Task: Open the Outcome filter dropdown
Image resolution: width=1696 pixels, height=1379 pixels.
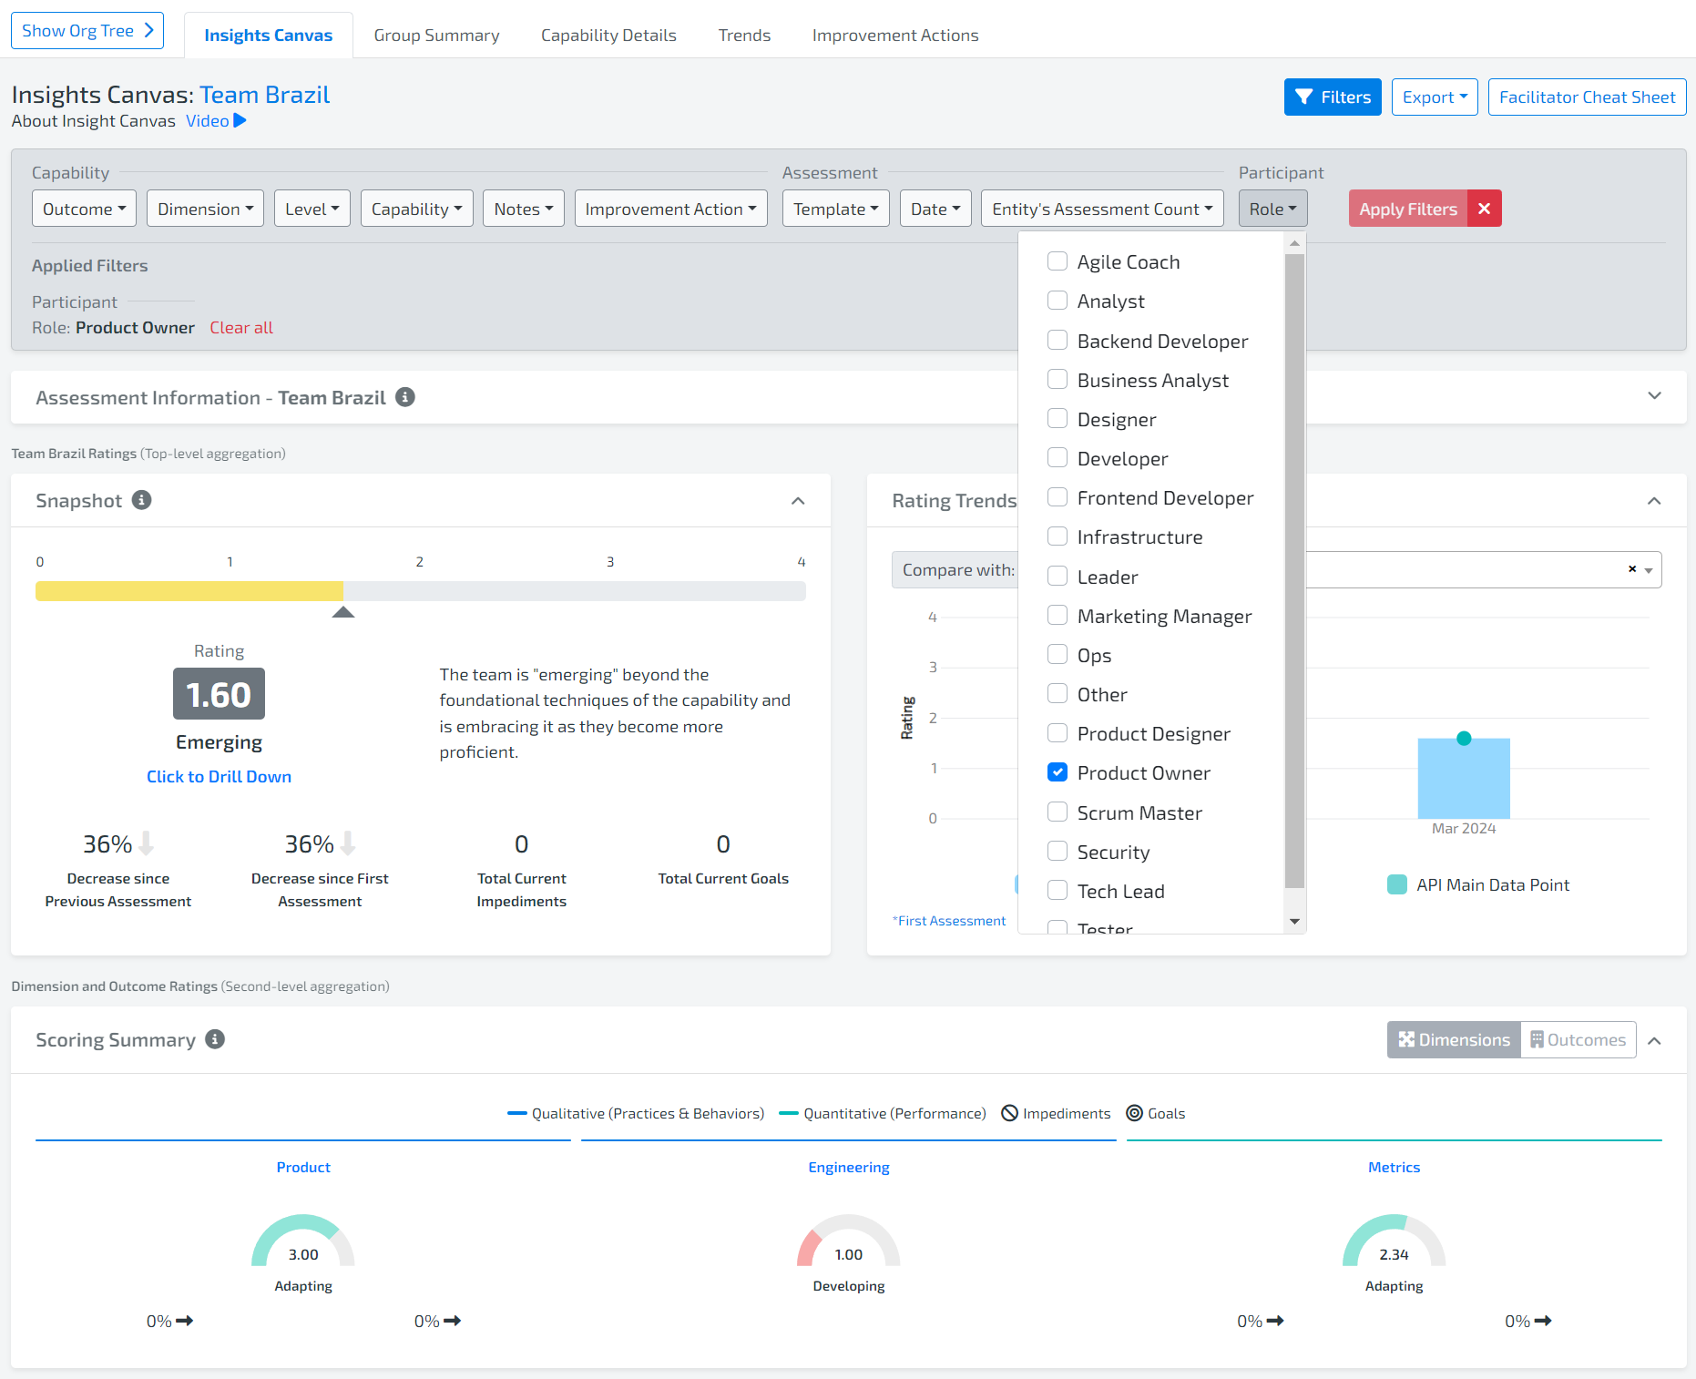Action: pos(84,209)
